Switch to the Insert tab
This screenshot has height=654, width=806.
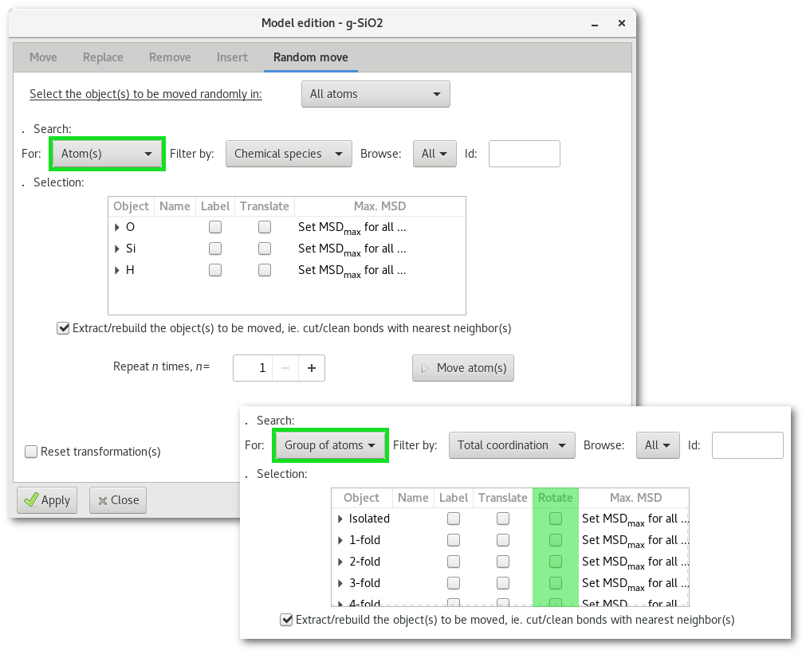click(232, 57)
